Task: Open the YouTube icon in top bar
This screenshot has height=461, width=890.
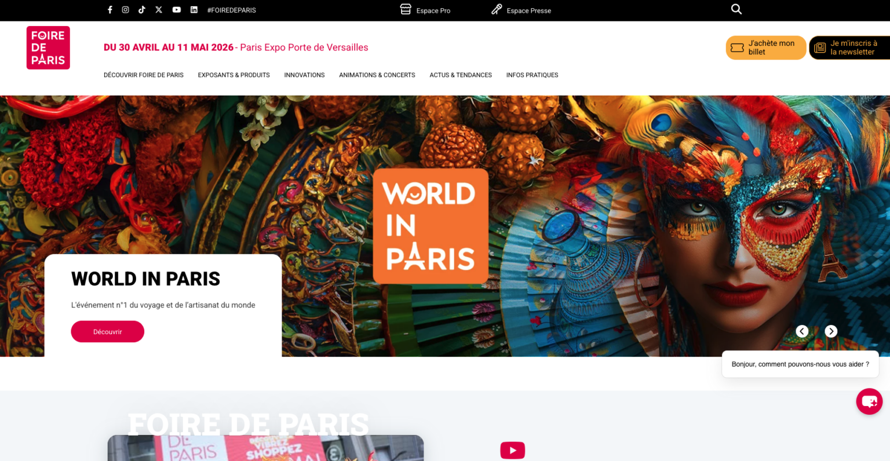Action: [176, 10]
